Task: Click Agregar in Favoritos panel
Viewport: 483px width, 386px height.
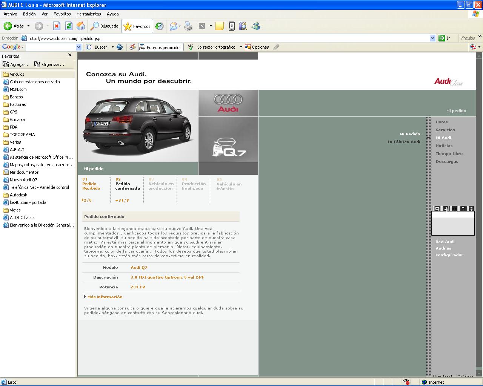Action: pyautogui.click(x=16, y=64)
